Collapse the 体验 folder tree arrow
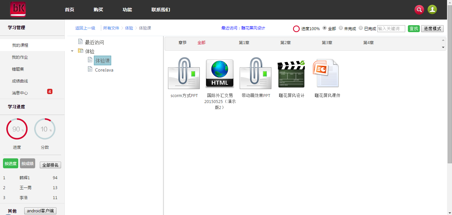 point(72,51)
